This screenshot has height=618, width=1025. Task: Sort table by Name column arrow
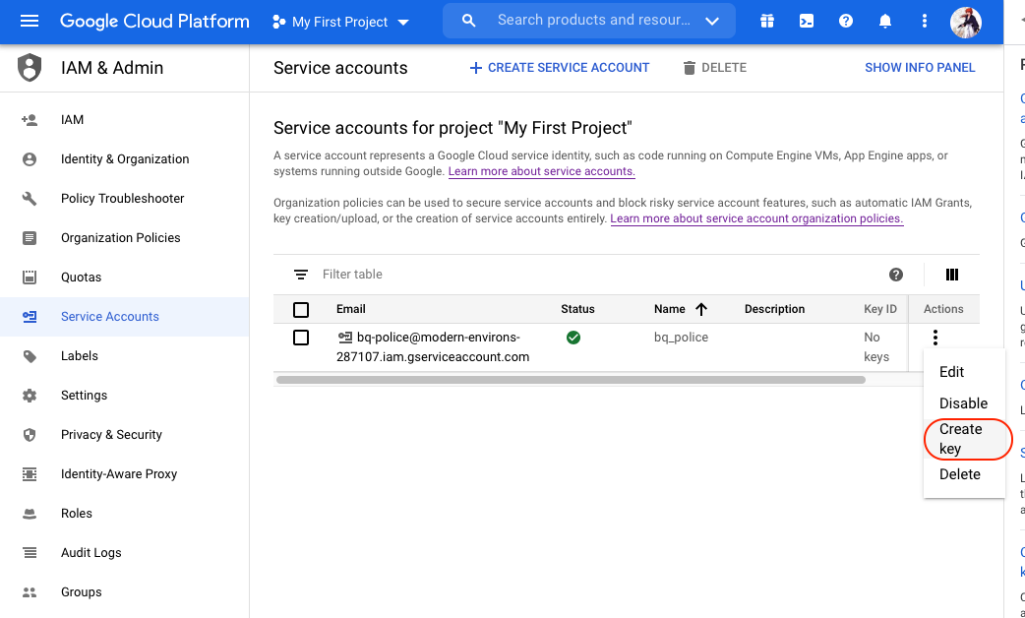click(701, 309)
